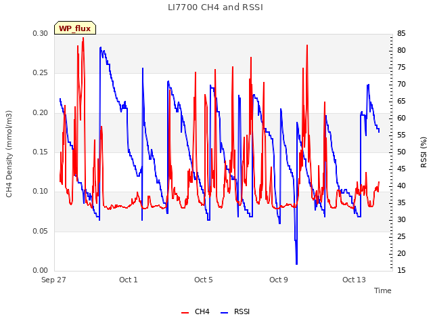Click the 0.05 left axis value
The width and height of the screenshot is (433, 325).
[41, 231]
